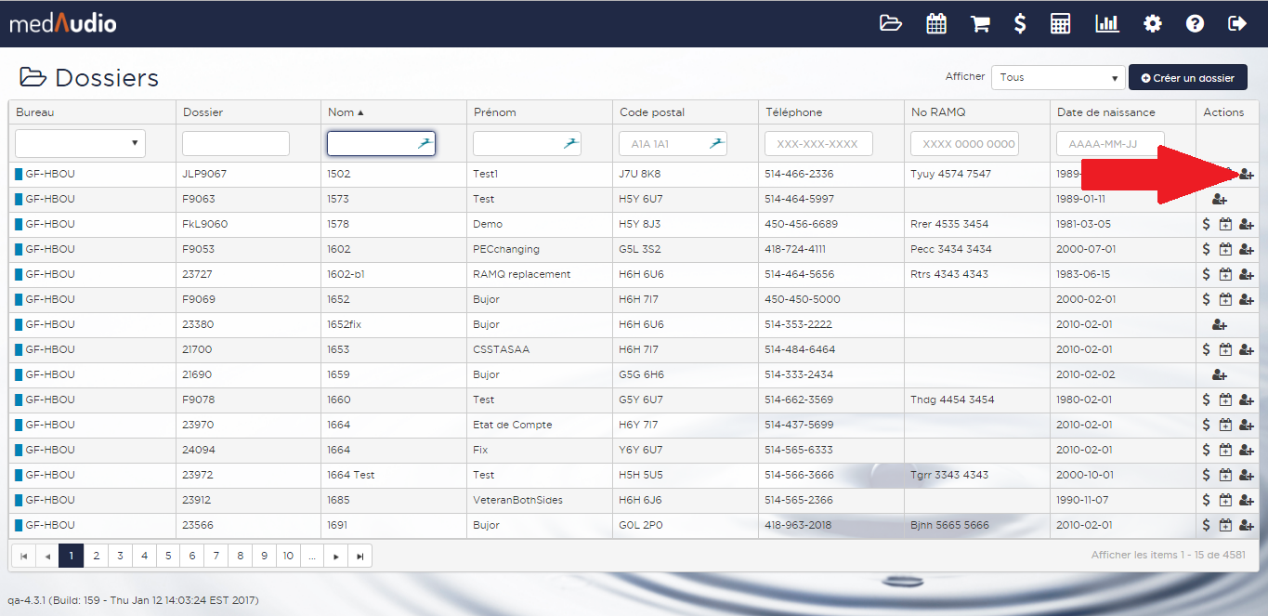Viewport: 1268px width, 616px height.
Task: Jump to last page of pagination
Action: point(360,556)
